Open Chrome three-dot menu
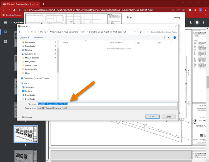Viewport: 209px width, 162px height. coord(205,10)
